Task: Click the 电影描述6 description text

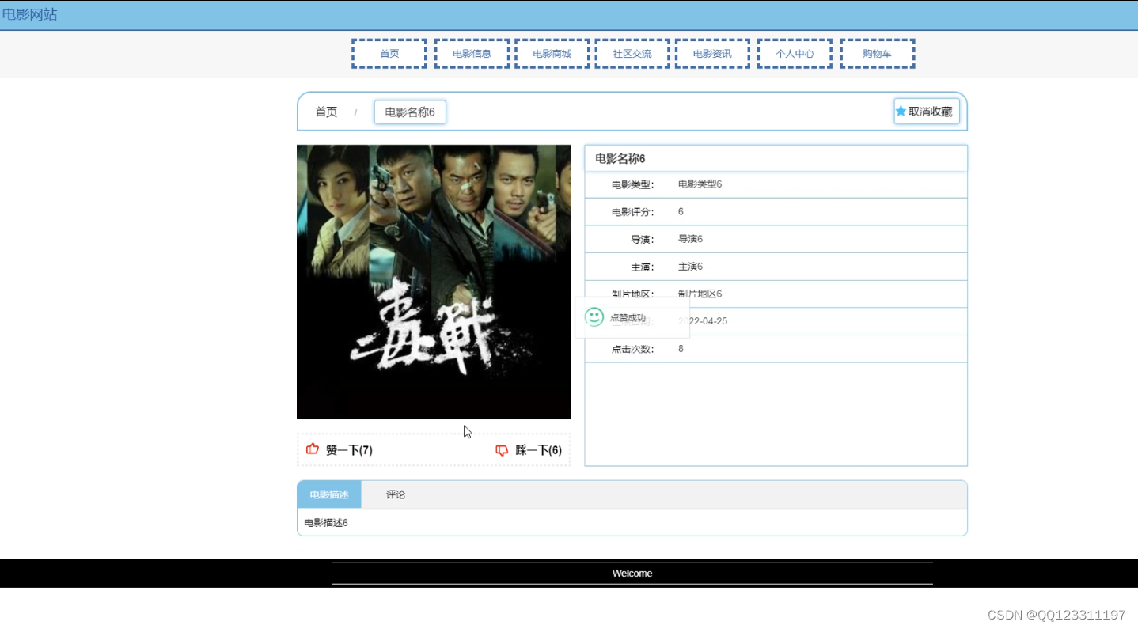Action: 326,523
